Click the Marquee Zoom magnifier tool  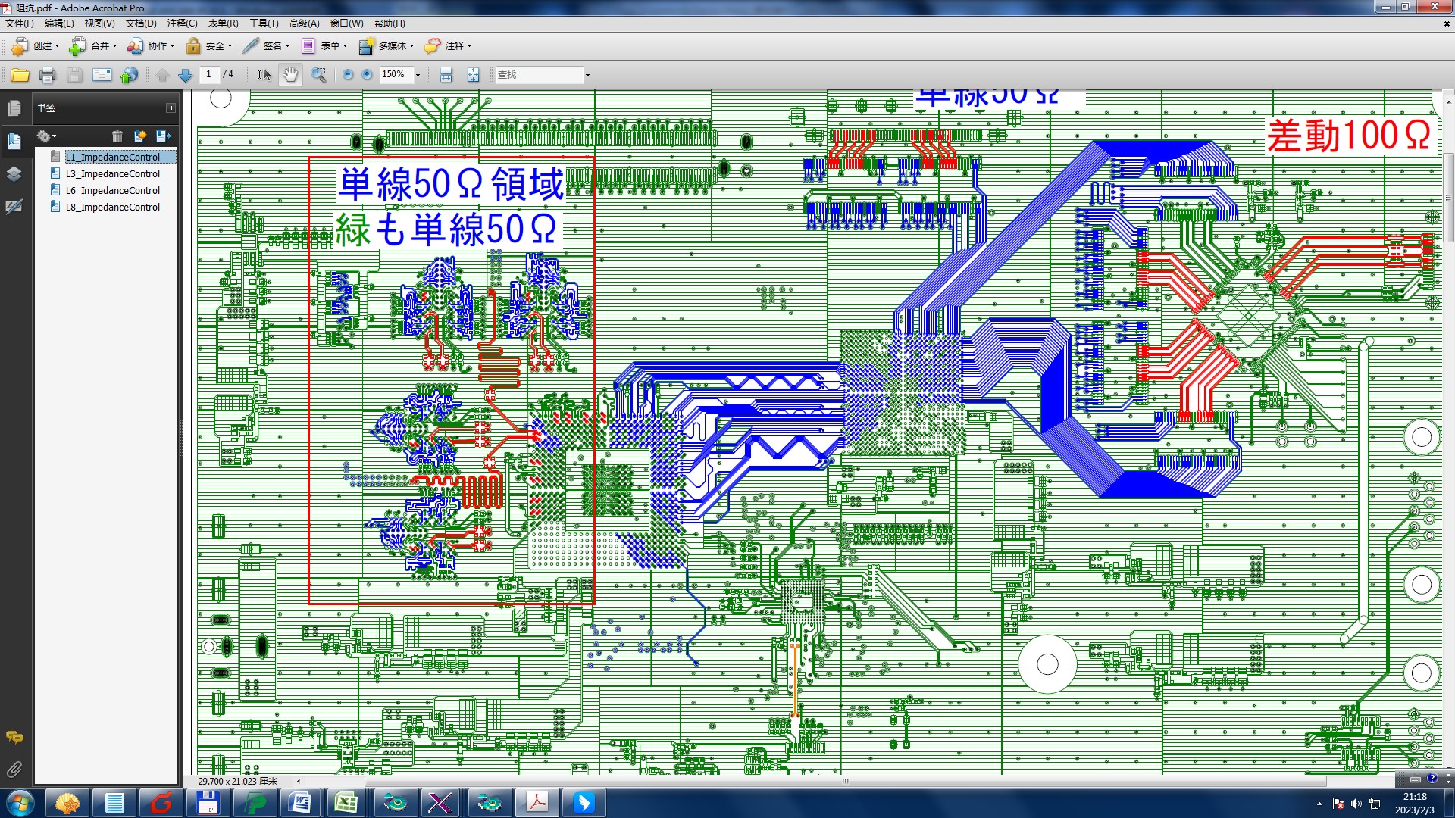318,74
